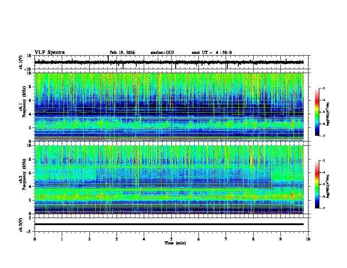Viewport: 347px width, 268px height.
Task: Click the "2" kHz tick of ch.2 spectrogram
Action: [30, 200]
